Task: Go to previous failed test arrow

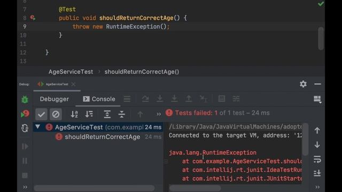Action: point(140,114)
